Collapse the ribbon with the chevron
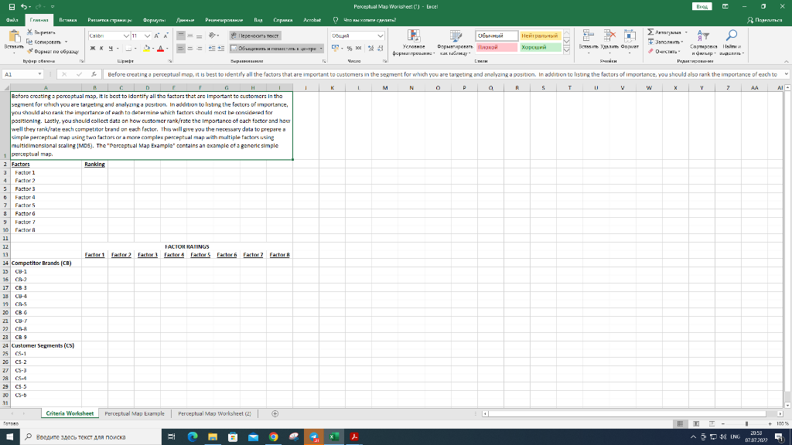Screen dimensions: 792x445 coord(786,61)
